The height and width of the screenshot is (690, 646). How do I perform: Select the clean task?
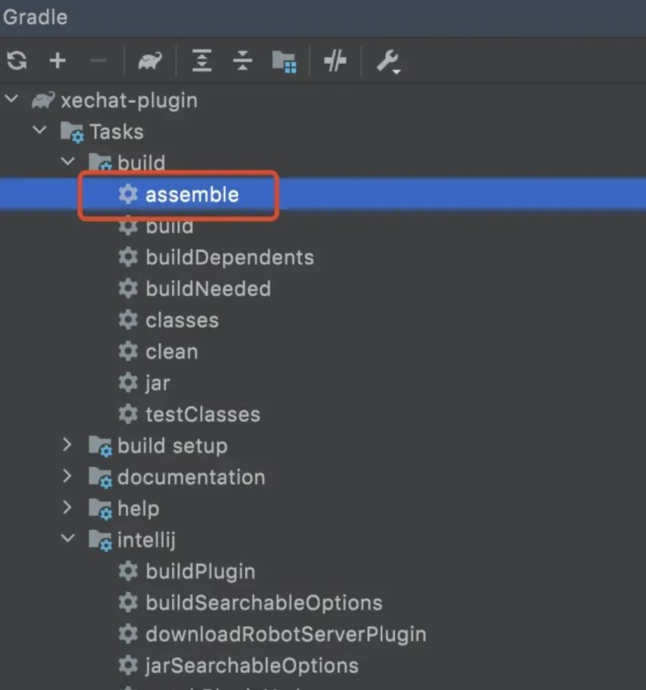click(x=172, y=352)
